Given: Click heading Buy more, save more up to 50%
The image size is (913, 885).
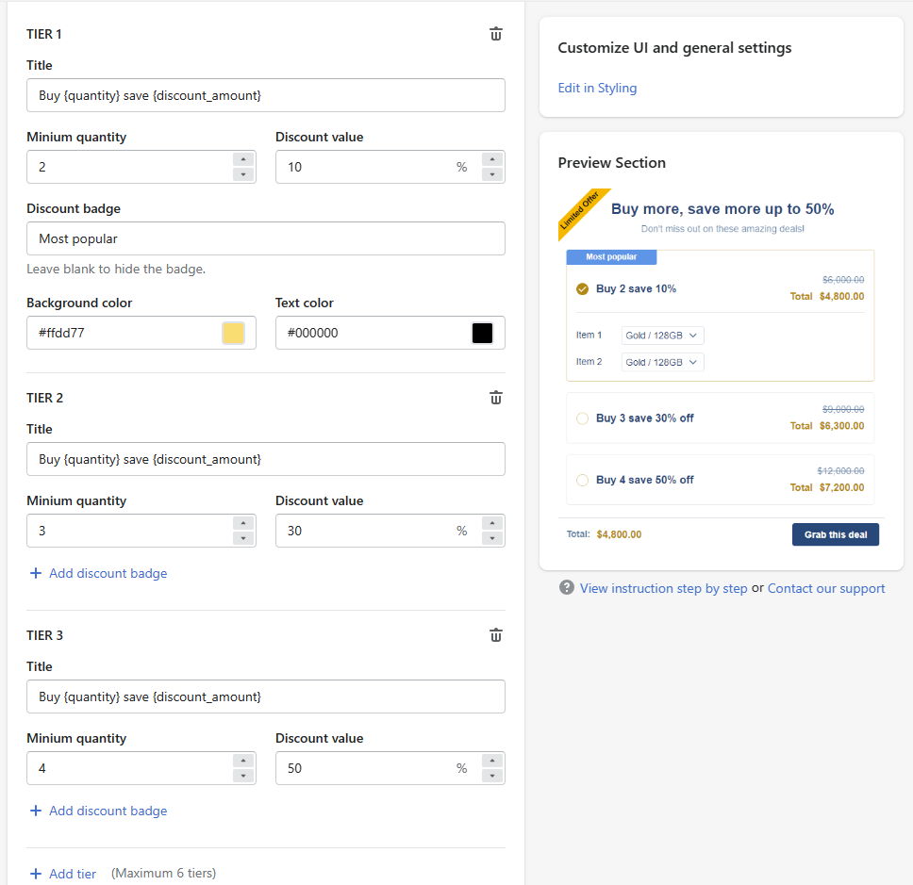Looking at the screenshot, I should pyautogui.click(x=722, y=209).
